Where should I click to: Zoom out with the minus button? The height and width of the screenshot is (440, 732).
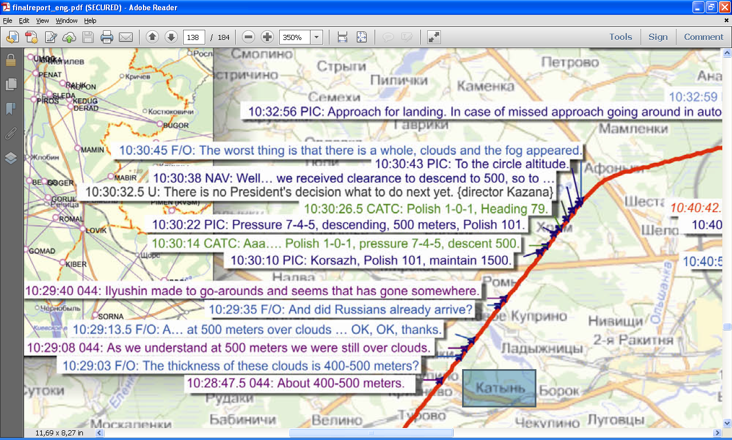click(248, 37)
